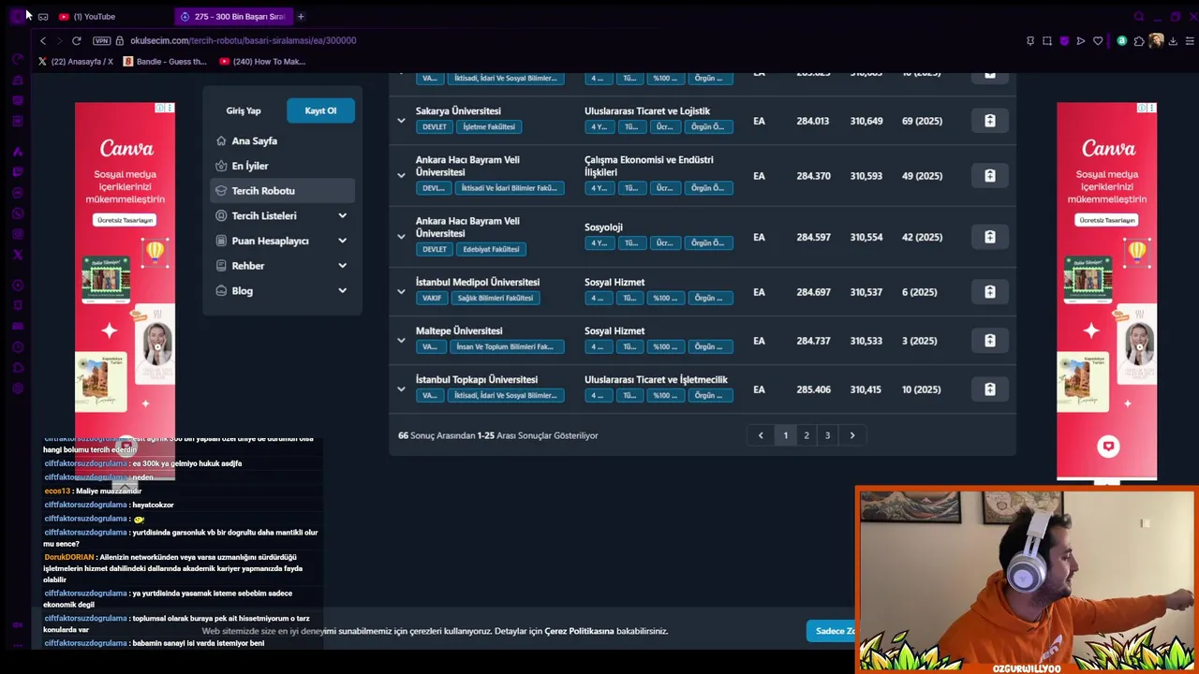Open the downloads icon

1173,40
